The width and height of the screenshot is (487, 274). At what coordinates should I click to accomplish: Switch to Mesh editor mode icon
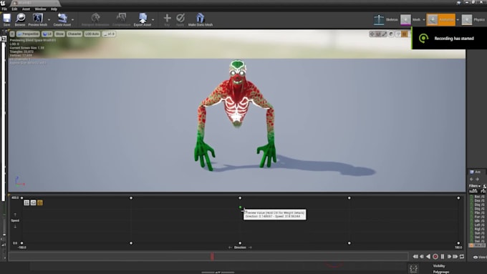[405, 19]
